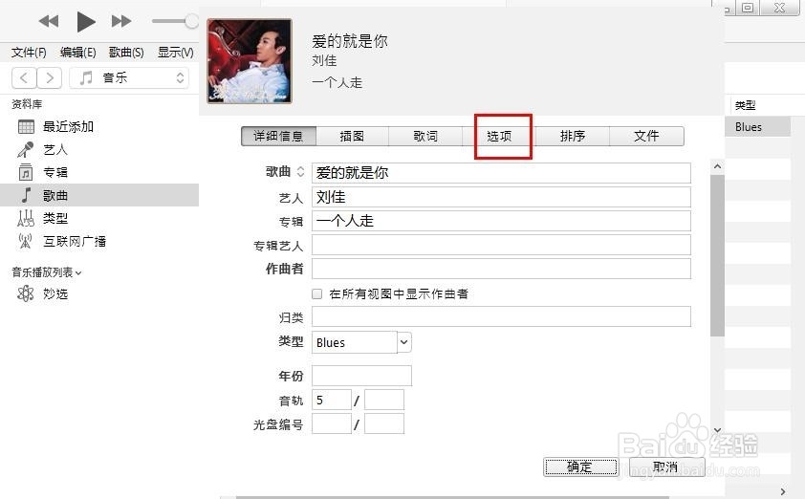
Task: Click the dialog scrollbar up arrow
Action: 717,166
